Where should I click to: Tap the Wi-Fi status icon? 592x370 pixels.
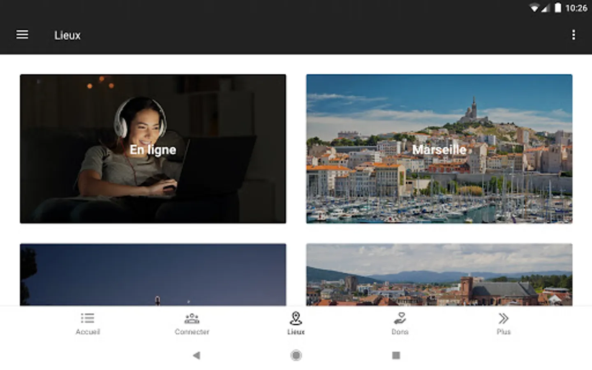click(534, 8)
